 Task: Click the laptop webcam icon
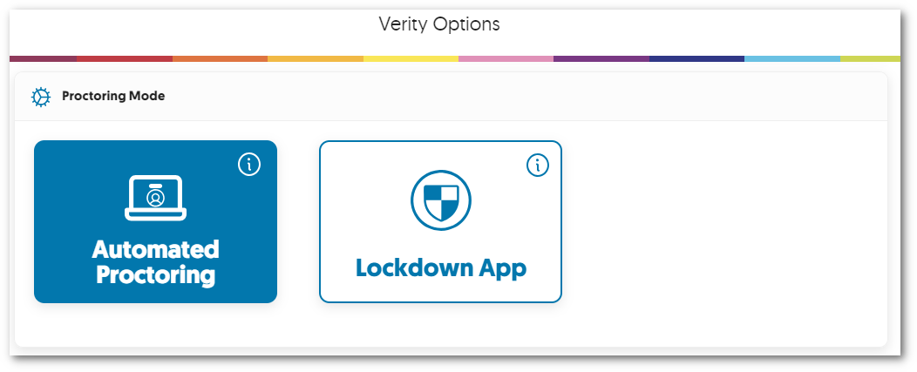pyautogui.click(x=155, y=198)
